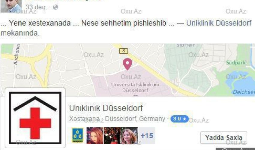The image size is (255, 150).
Task: Expand the +15 more visitors tile
Action: pos(147,136)
